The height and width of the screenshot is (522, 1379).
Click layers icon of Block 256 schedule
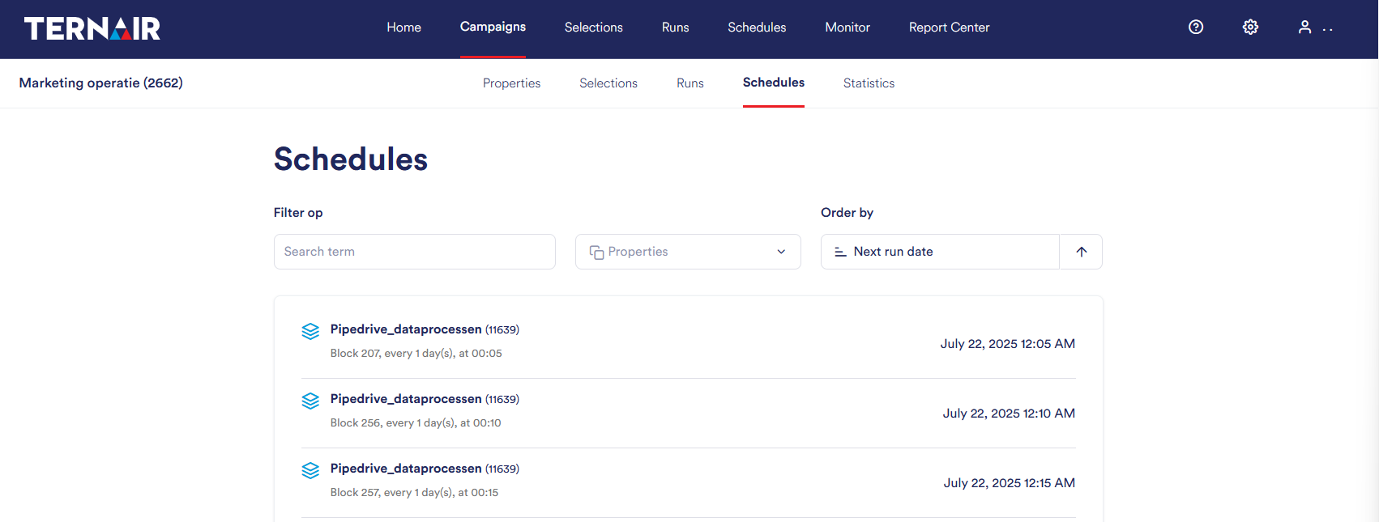tap(310, 401)
